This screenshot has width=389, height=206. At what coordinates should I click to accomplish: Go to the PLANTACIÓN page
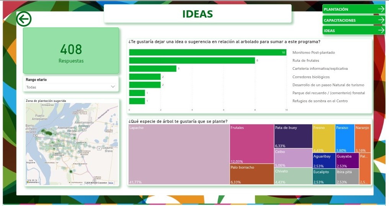click(354, 9)
